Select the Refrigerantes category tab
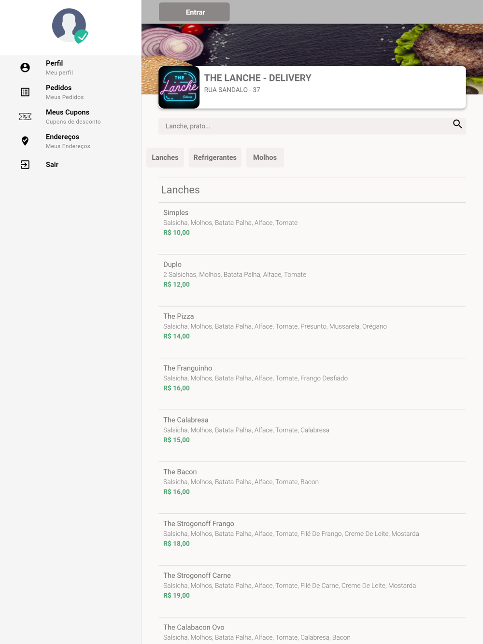Image resolution: width=483 pixels, height=644 pixels. click(215, 157)
